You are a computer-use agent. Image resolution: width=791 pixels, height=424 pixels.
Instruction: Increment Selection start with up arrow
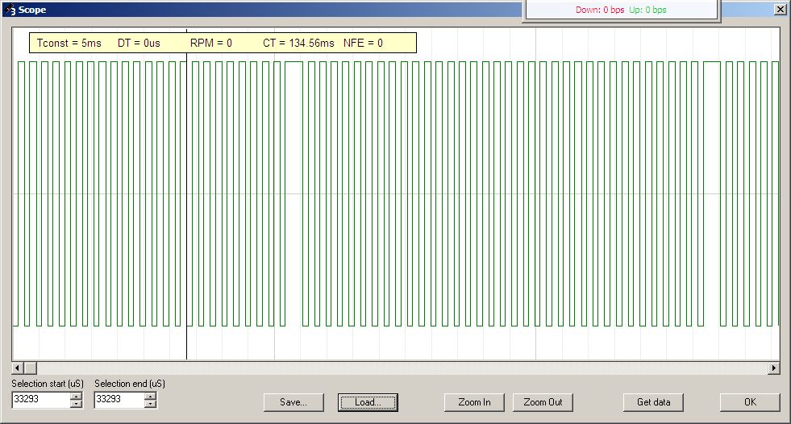pyautogui.click(x=76, y=396)
